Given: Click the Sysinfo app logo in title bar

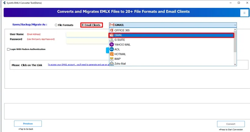Looking at the screenshot, I should pos(5,3).
